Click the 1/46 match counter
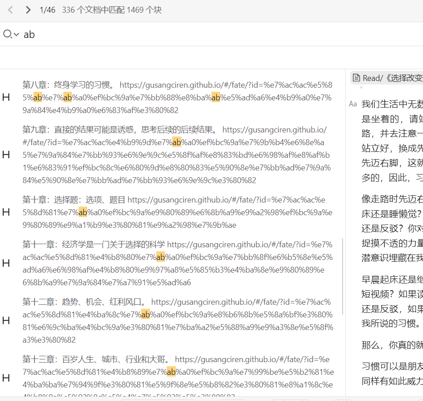Screen dimensions: 423x401 point(47,9)
